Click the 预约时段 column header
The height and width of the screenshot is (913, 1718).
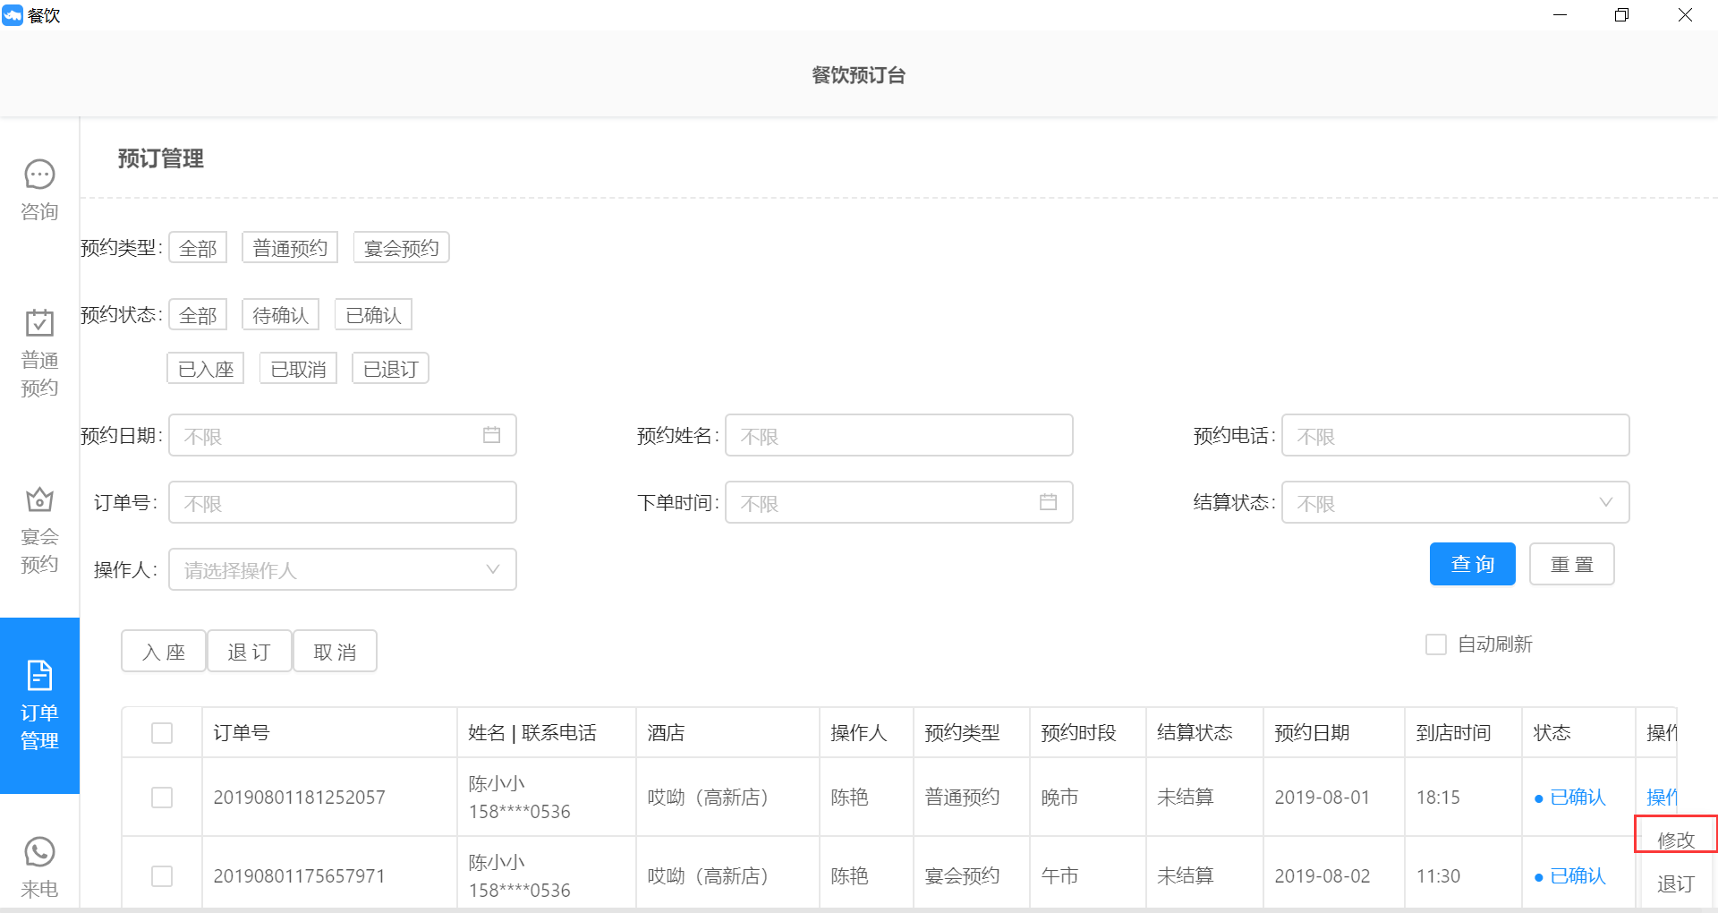pyautogui.click(x=1078, y=733)
